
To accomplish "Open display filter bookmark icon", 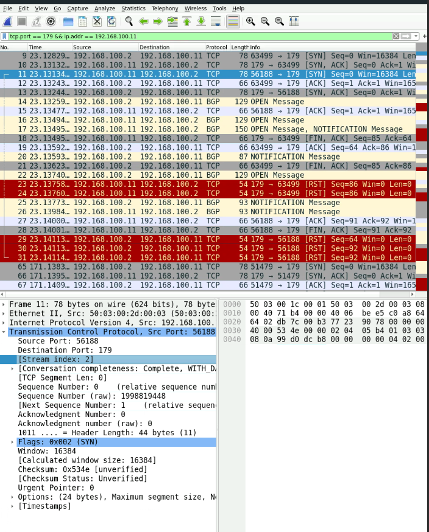I will pyautogui.click(x=4, y=37).
